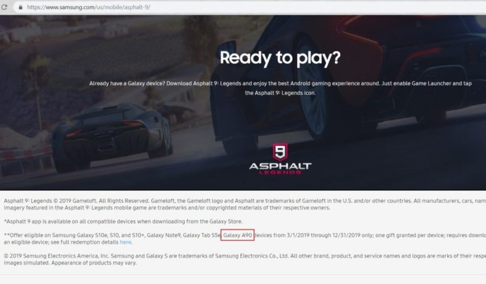Click the browser reload icon

4,7
